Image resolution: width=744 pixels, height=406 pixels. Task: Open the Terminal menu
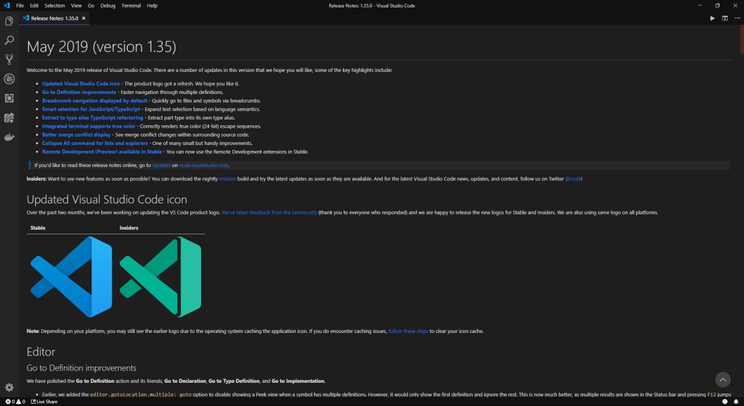[x=131, y=5]
